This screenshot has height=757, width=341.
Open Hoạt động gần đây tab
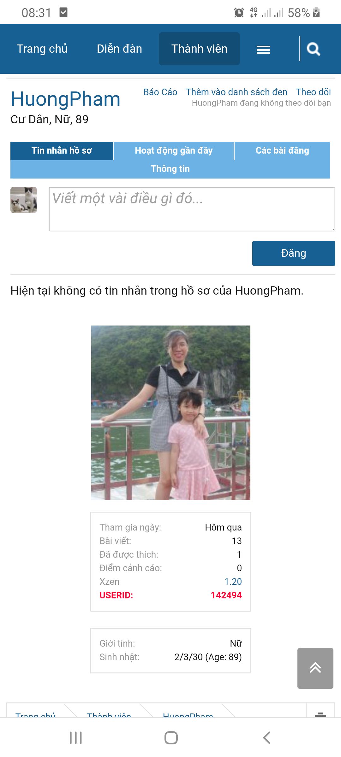point(174,151)
